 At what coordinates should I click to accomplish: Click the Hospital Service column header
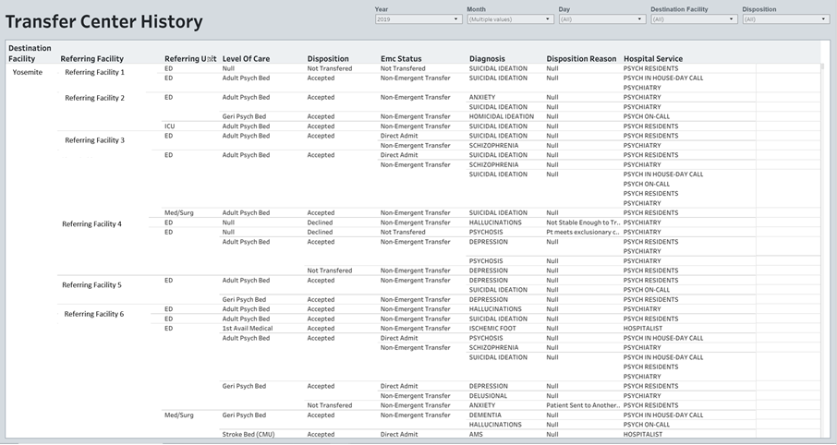click(x=653, y=59)
